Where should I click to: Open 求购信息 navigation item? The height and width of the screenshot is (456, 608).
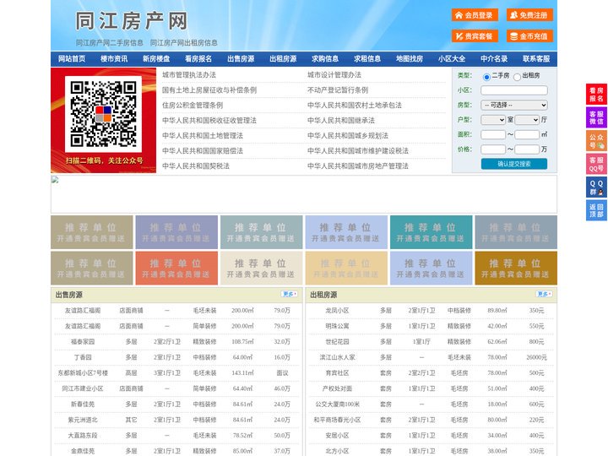click(325, 59)
